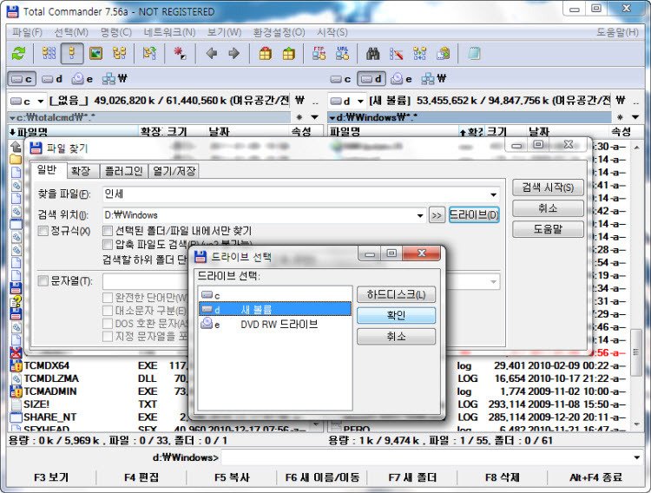651x493 pixels.
Task: Open the FTP connect toolbar icon
Action: pos(319,54)
